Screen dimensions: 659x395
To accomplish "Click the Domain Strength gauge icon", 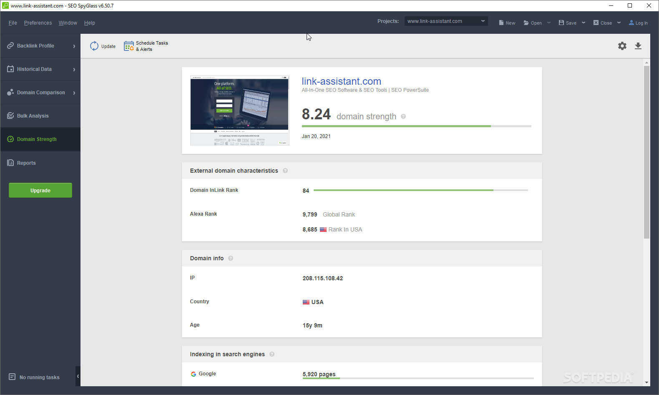I will click(10, 139).
